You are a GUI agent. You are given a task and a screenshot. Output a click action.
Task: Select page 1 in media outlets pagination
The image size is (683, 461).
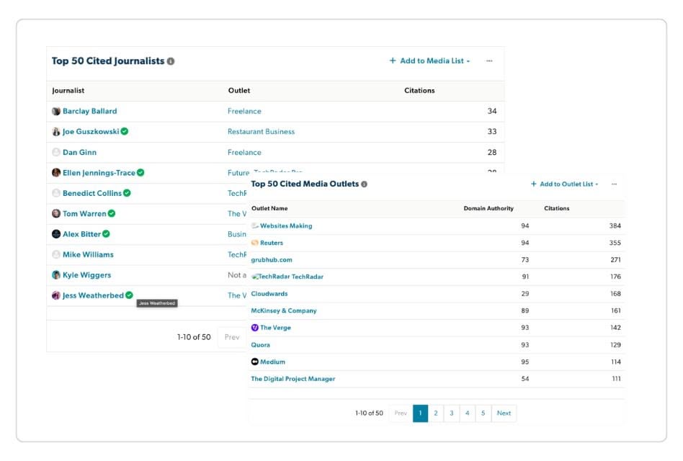(420, 413)
